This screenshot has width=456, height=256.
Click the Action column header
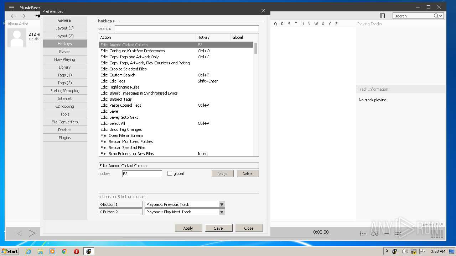click(x=147, y=37)
